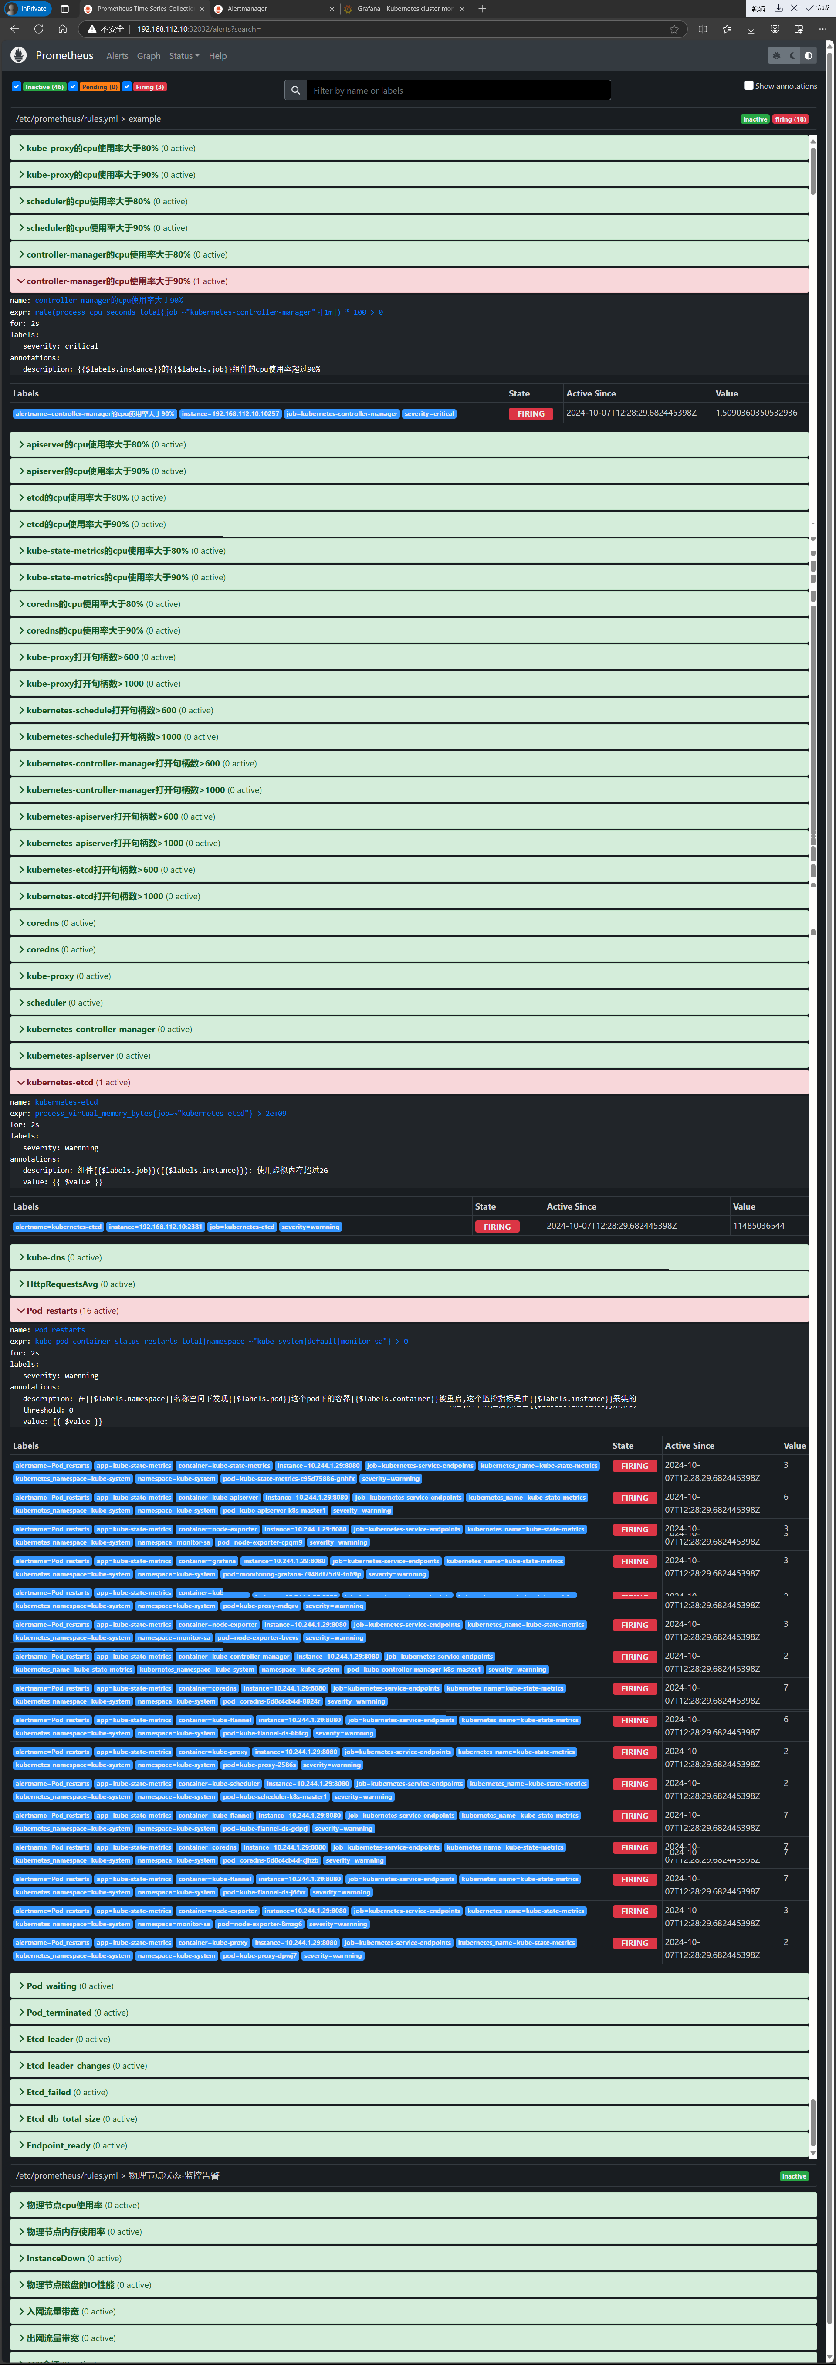Expand the 物理节点cpu使用率 rule

click(x=413, y=2205)
